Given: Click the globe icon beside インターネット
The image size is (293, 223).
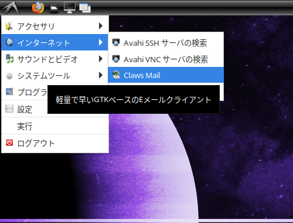Looking at the screenshot, I should click(9, 42).
